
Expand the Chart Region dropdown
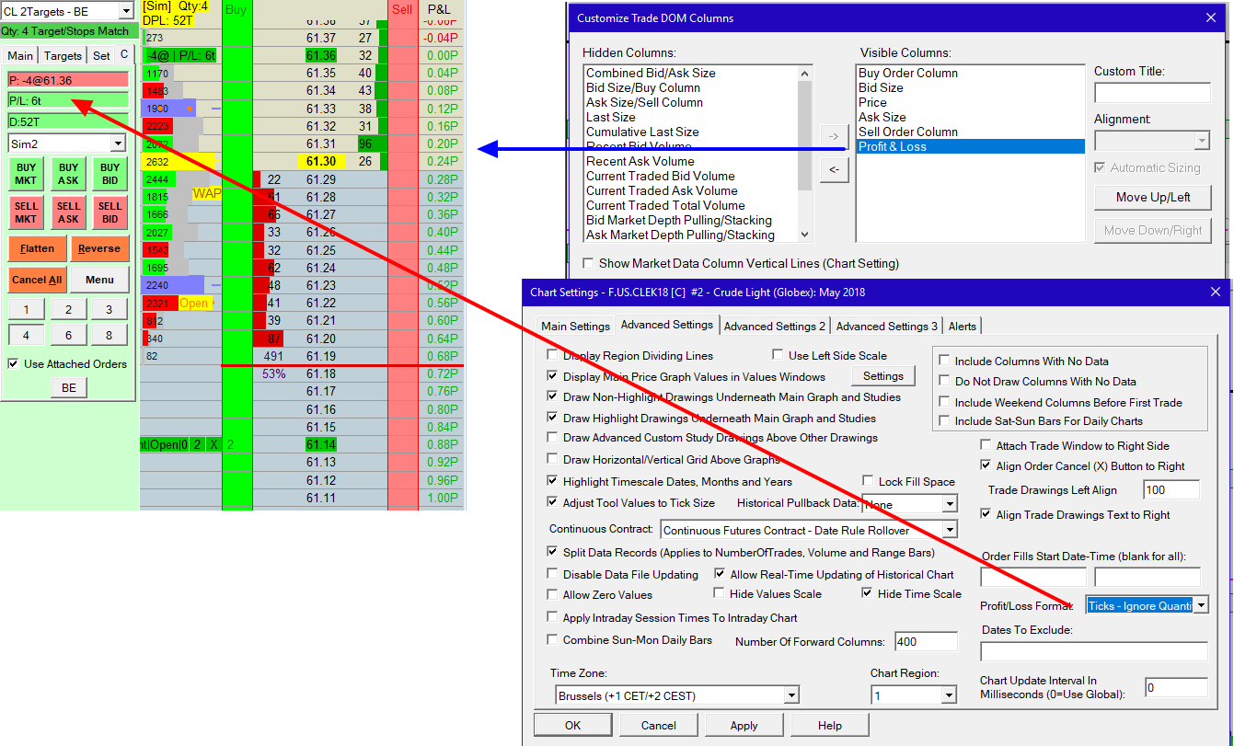pyautogui.click(x=950, y=695)
